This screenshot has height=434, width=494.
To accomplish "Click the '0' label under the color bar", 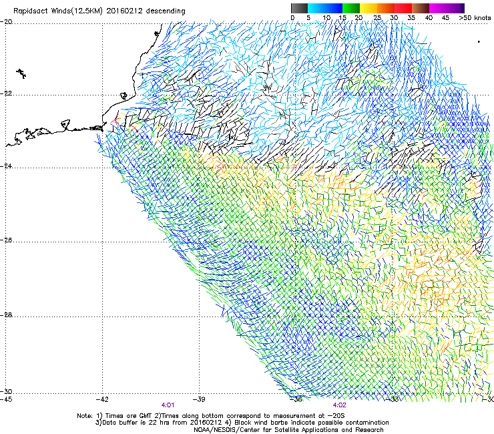I will click(292, 18).
